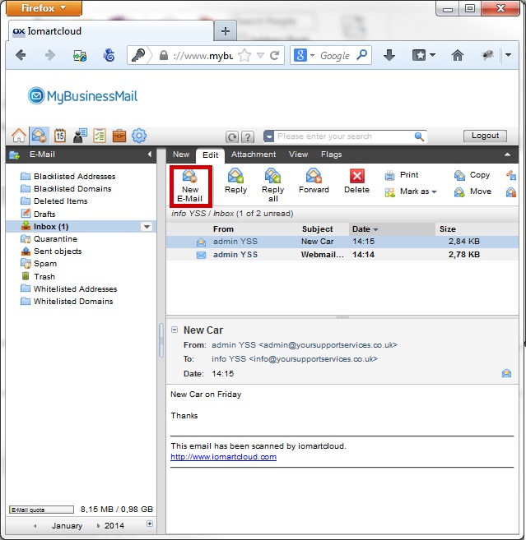Click the New E-Mail toolbar icon
The width and height of the screenshot is (526, 540).
(x=190, y=185)
